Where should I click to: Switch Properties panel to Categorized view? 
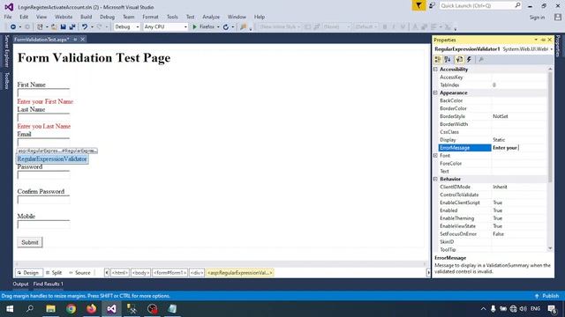point(438,60)
